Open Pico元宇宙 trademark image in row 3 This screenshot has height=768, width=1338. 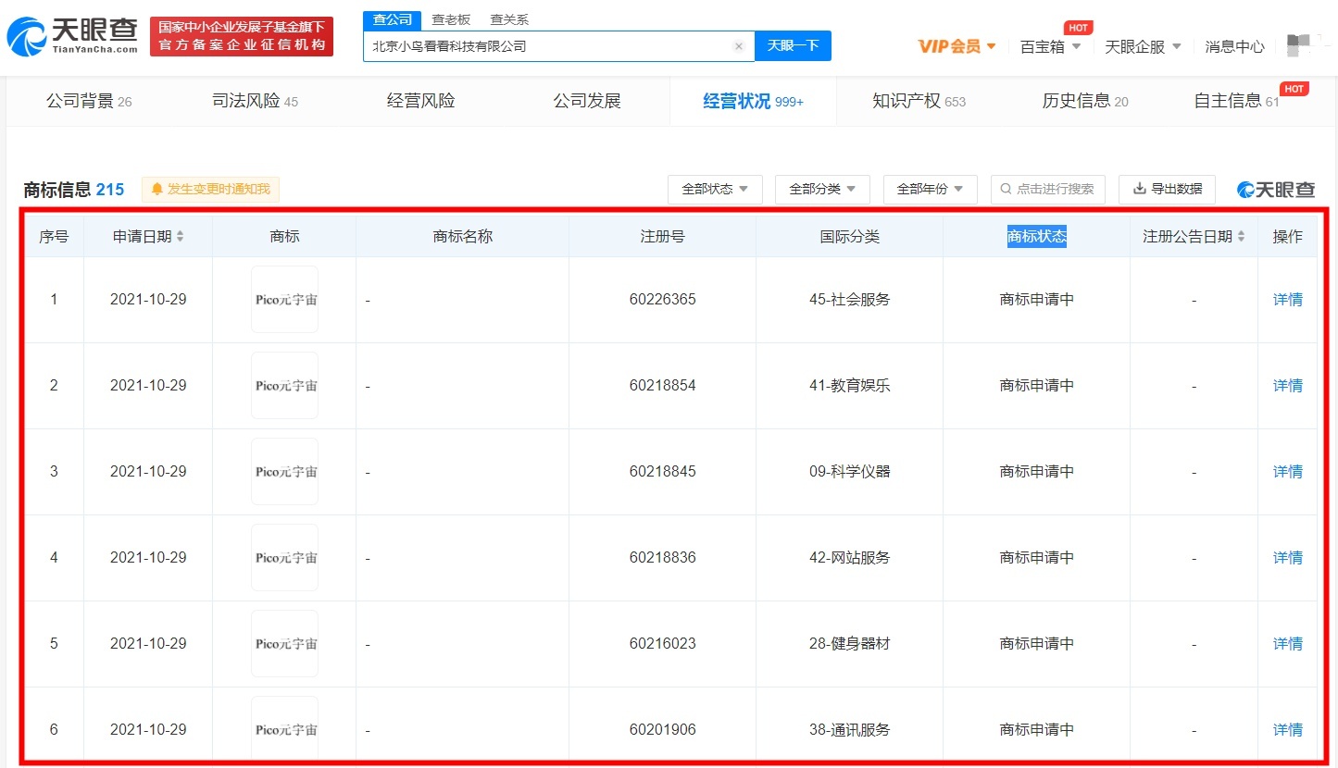coord(285,472)
